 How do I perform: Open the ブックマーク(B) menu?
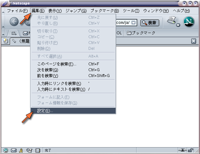coord(105,11)
